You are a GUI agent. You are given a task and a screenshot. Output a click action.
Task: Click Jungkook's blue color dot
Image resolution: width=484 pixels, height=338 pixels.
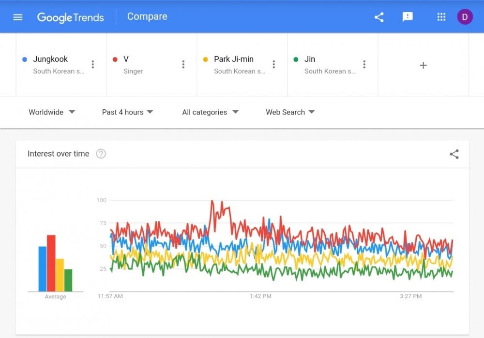pos(25,59)
